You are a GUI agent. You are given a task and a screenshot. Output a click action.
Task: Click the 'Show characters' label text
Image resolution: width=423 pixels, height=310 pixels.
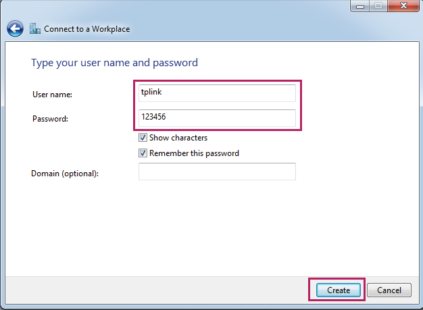178,138
